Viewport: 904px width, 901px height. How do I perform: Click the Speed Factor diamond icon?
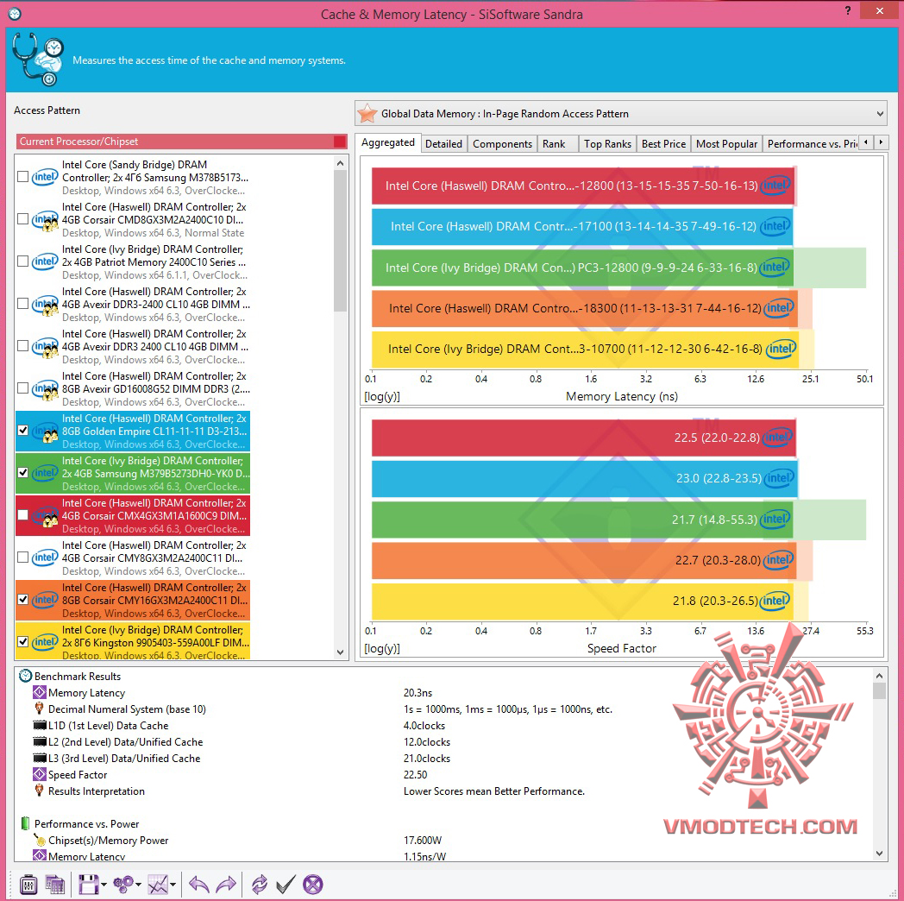39,775
